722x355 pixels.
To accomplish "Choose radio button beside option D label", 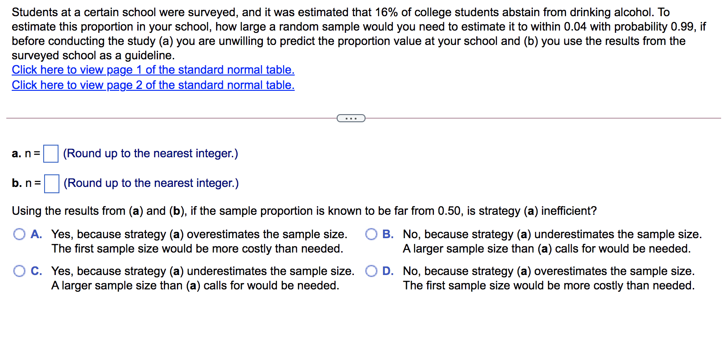I will pyautogui.click(x=371, y=271).
